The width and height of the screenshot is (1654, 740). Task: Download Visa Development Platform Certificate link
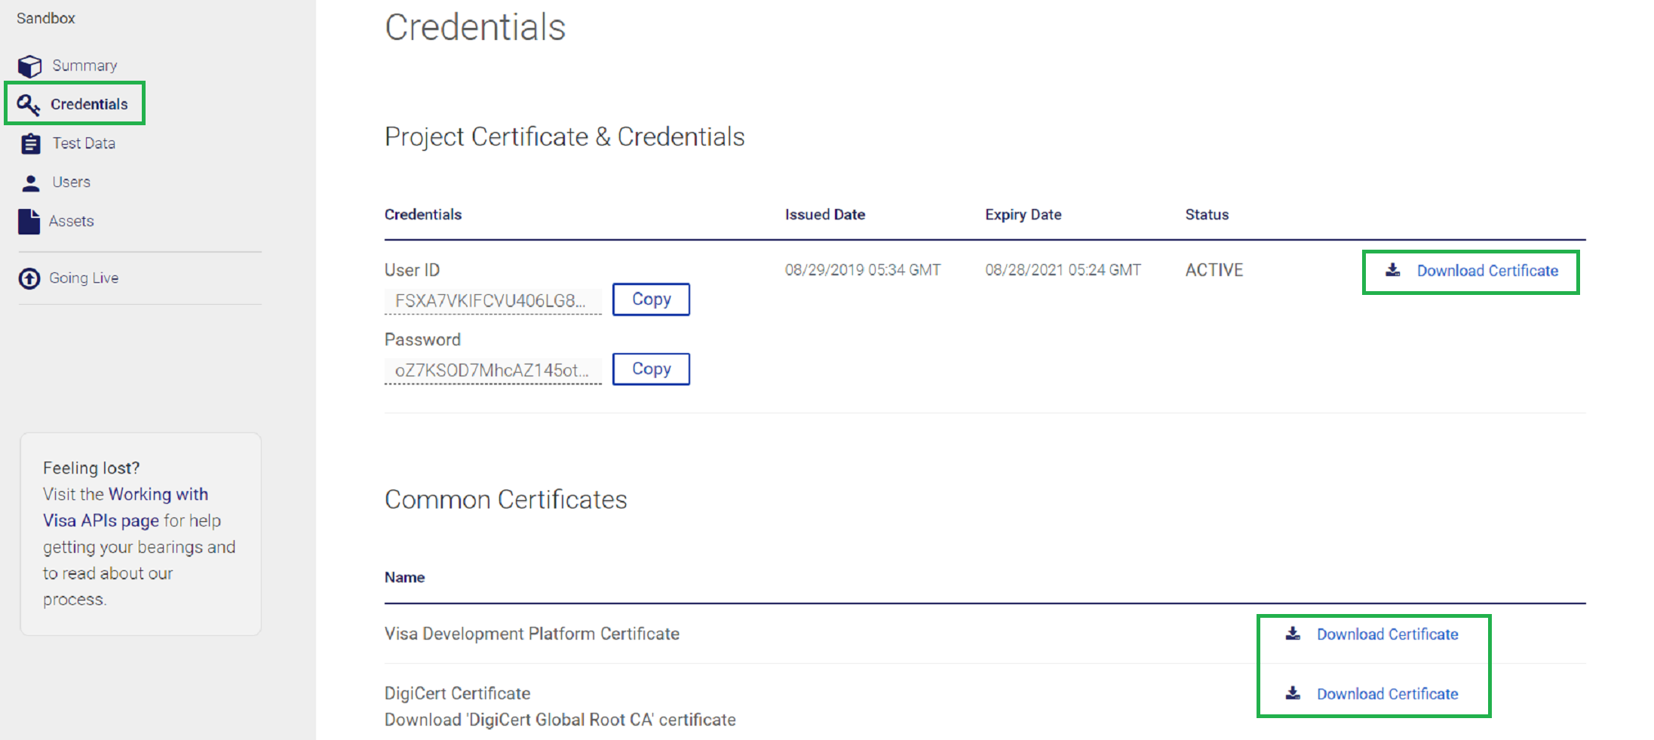point(1387,634)
